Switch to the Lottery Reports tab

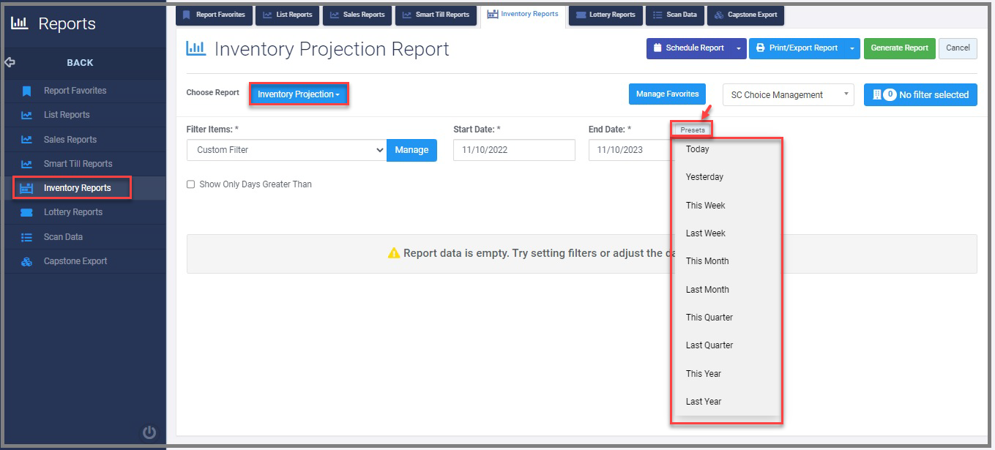[x=606, y=15]
